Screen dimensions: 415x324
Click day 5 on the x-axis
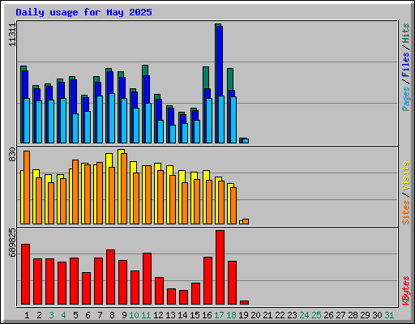(x=75, y=315)
